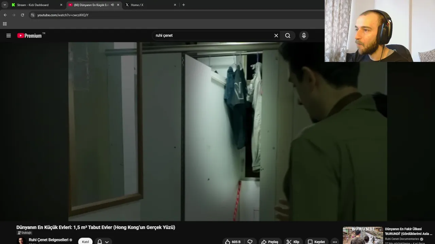Viewport: 435px width, 244px height.
Task: Open a new tab with plus icon
Action: 184,5
